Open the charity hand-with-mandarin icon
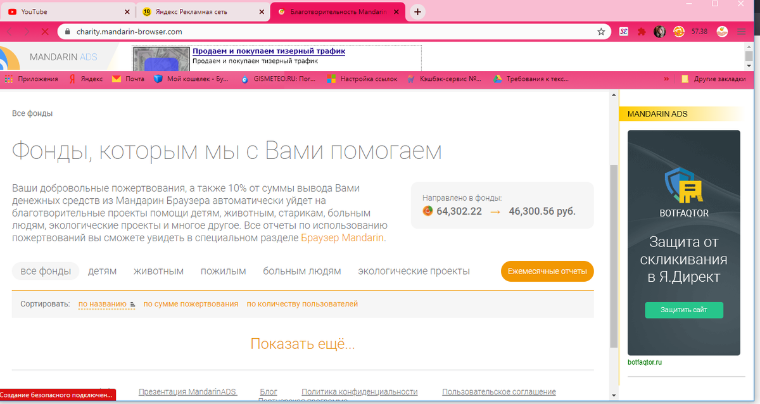The height and width of the screenshot is (404, 760). 723,31
